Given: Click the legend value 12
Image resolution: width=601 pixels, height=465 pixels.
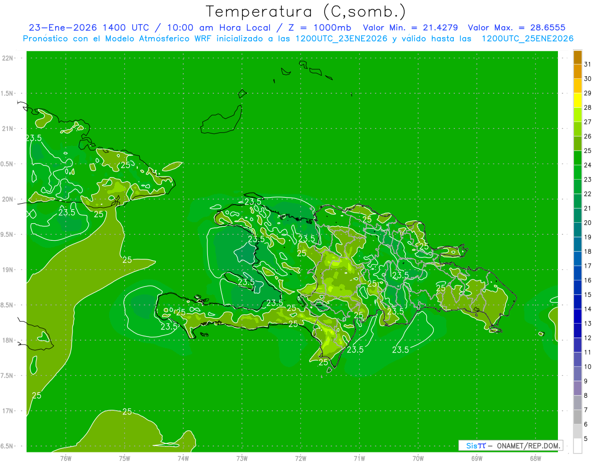Looking at the screenshot, I should pos(587,338).
